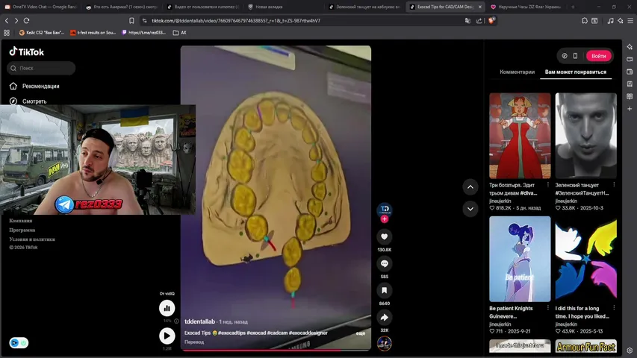This screenshot has height=358, width=637.
Task: Open Кейс CS2 bookmark
Action: point(42,33)
